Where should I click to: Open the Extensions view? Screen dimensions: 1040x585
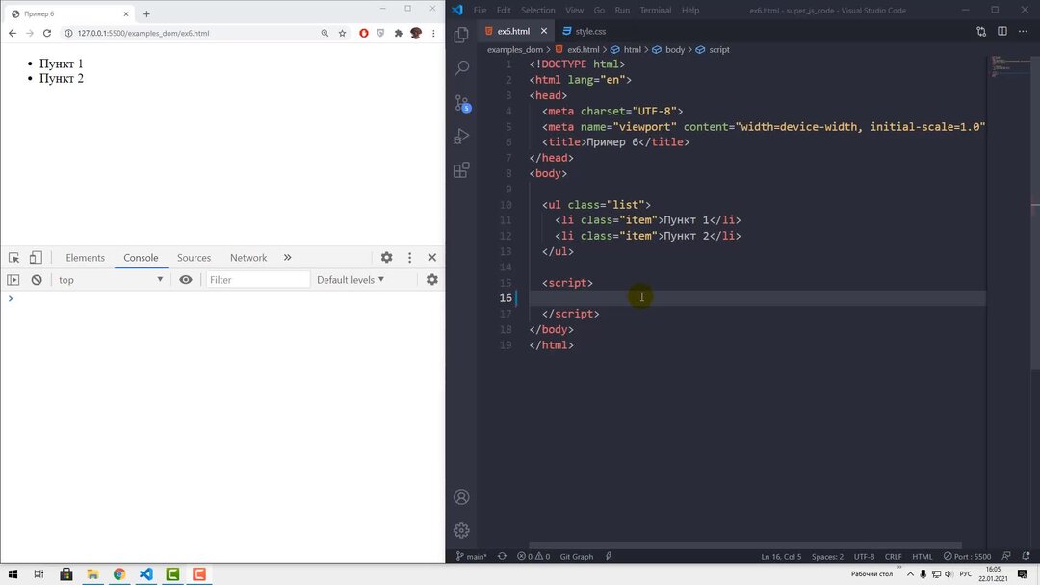pyautogui.click(x=461, y=170)
